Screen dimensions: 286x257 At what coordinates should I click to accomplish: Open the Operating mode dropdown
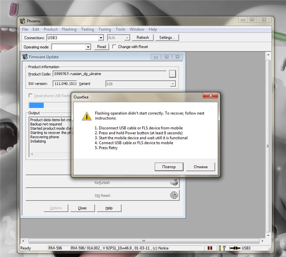click(x=88, y=47)
